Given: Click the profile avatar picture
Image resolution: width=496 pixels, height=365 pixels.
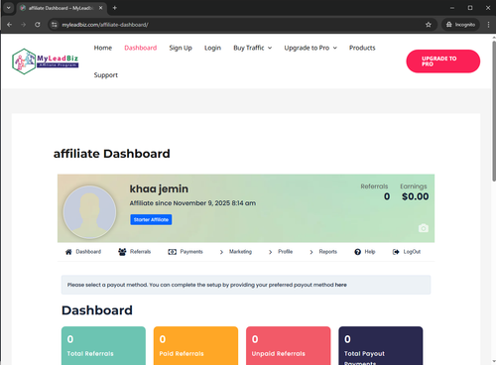Looking at the screenshot, I should tap(89, 211).
